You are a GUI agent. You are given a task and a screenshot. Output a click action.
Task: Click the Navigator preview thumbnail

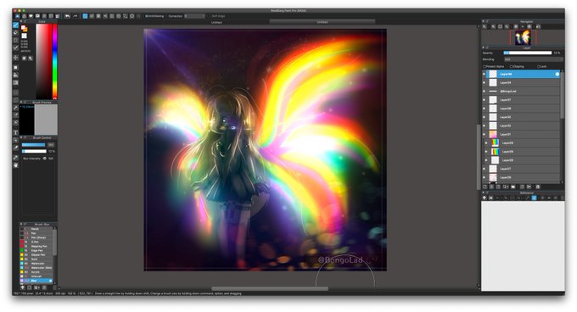tap(523, 37)
